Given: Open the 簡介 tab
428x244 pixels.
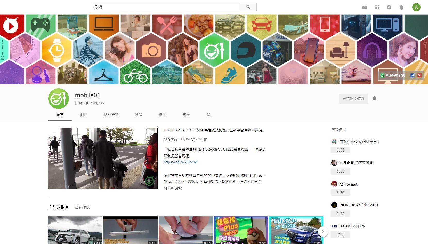Looking at the screenshot, I should point(186,115).
